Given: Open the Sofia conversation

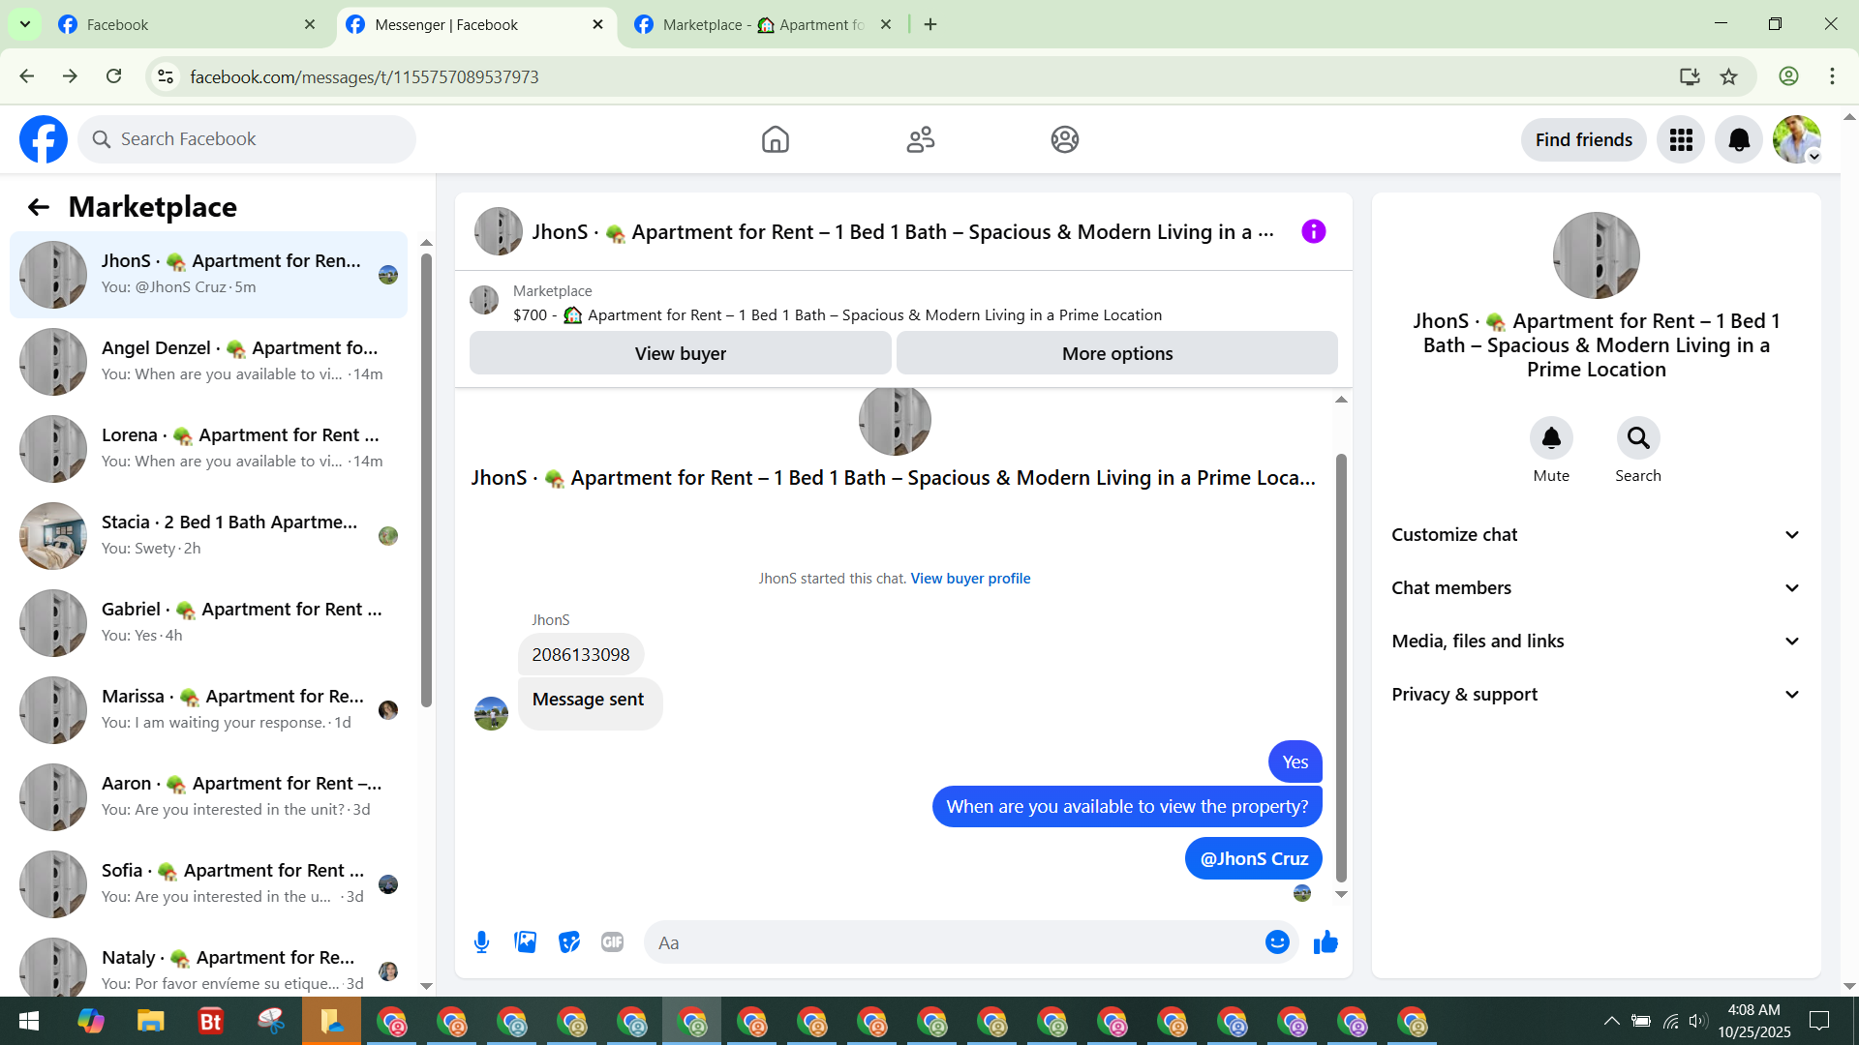Looking at the screenshot, I should (x=208, y=884).
